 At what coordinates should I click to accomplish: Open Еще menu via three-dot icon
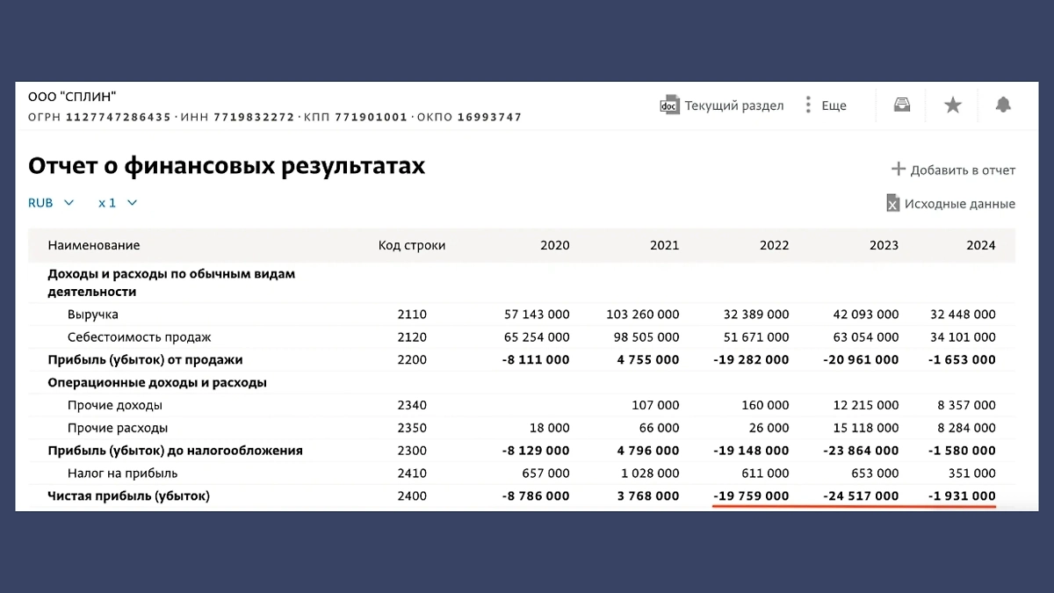[807, 105]
